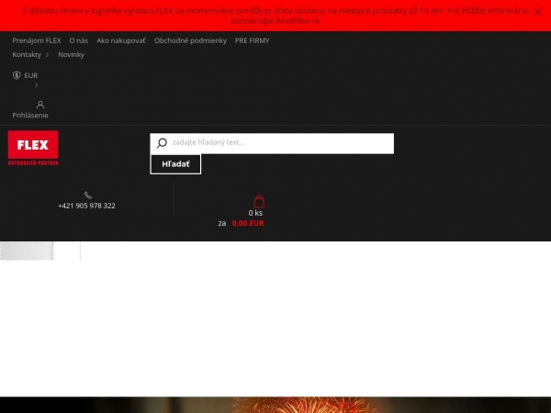551x413 pixels.
Task: Click the 0 ks cart count
Action: 255,213
